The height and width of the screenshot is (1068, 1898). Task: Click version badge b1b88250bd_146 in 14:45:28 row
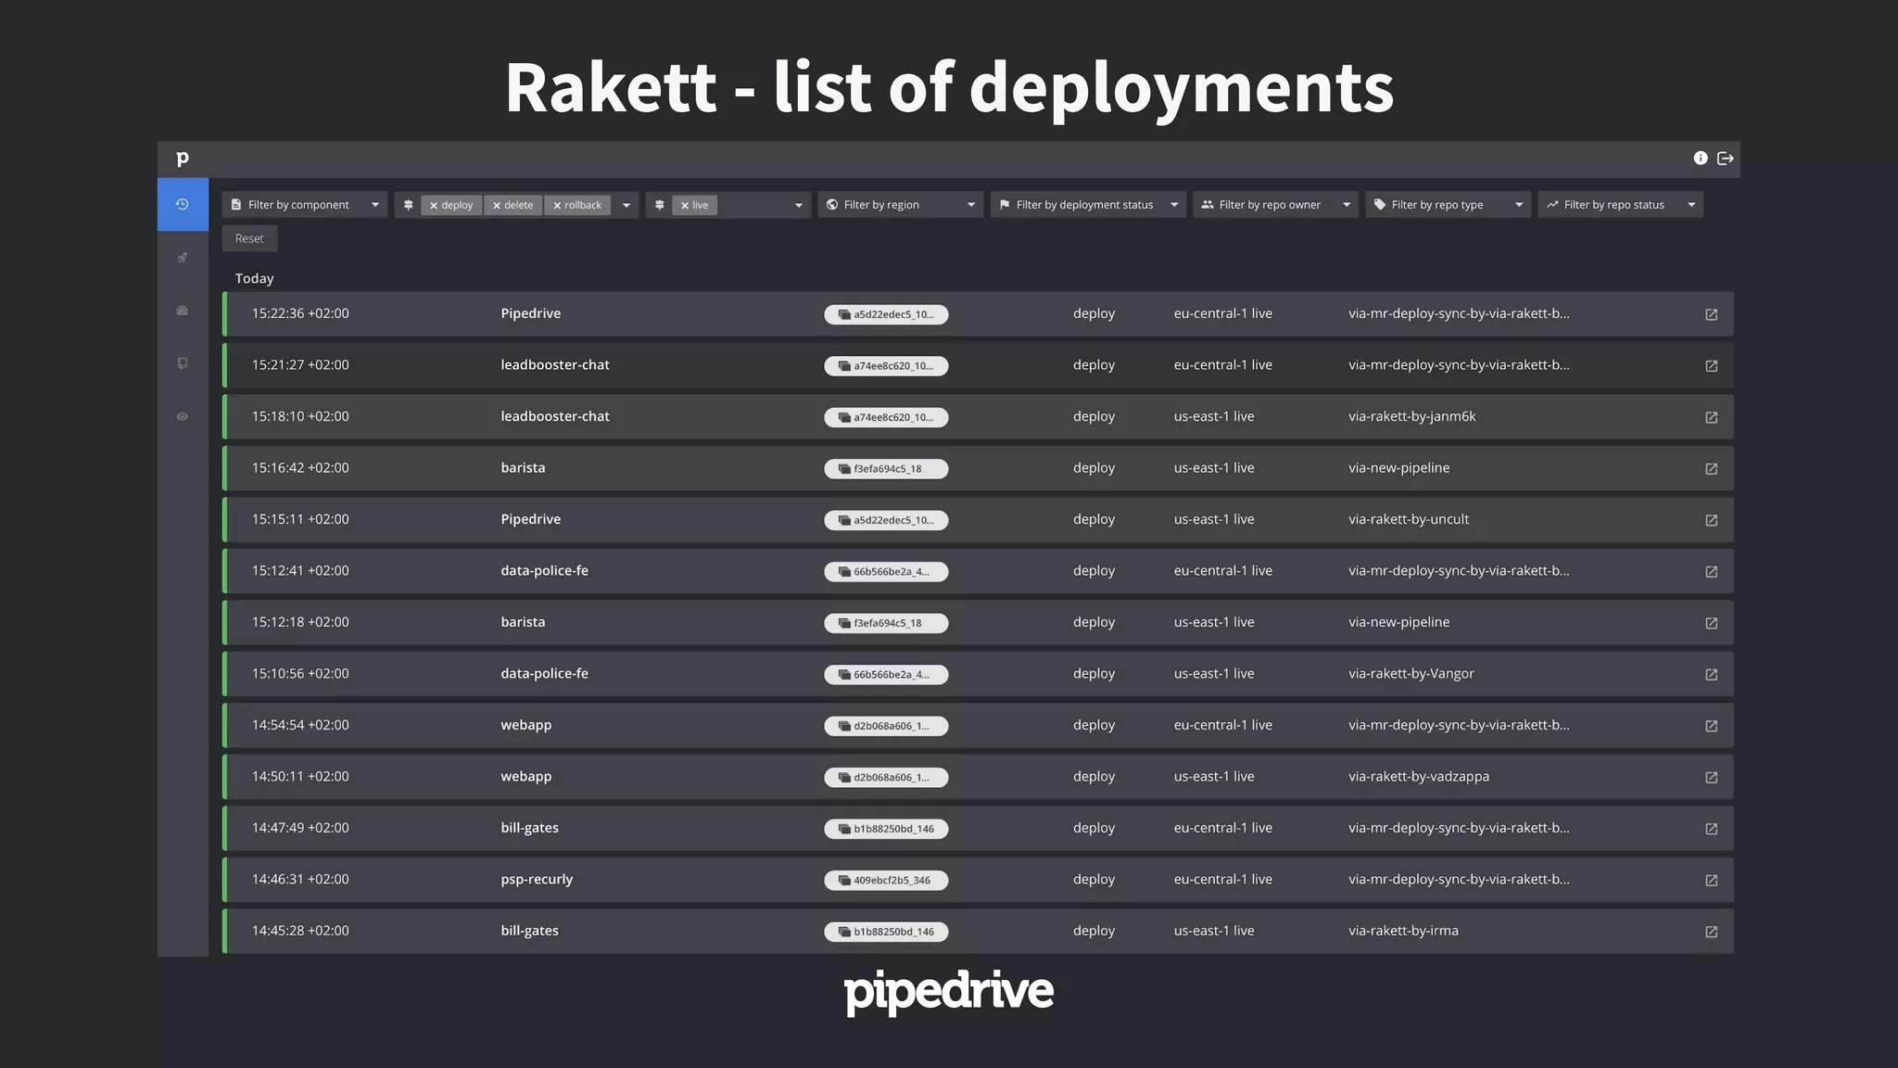(x=886, y=932)
